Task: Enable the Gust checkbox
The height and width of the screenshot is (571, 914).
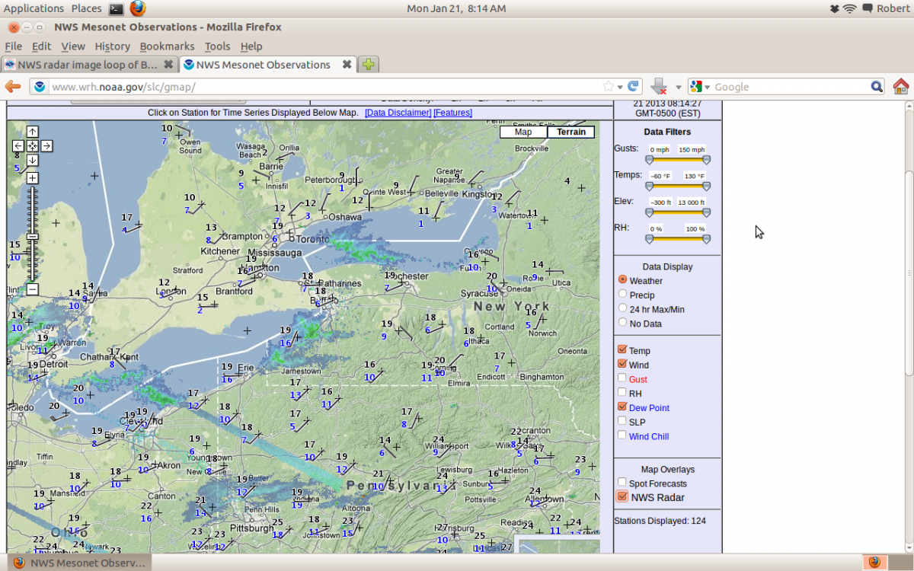Action: click(622, 378)
